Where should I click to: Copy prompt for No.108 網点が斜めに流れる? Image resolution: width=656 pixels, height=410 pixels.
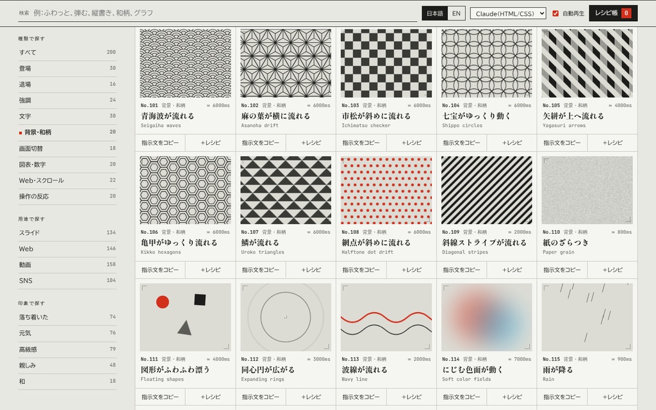[x=361, y=270]
